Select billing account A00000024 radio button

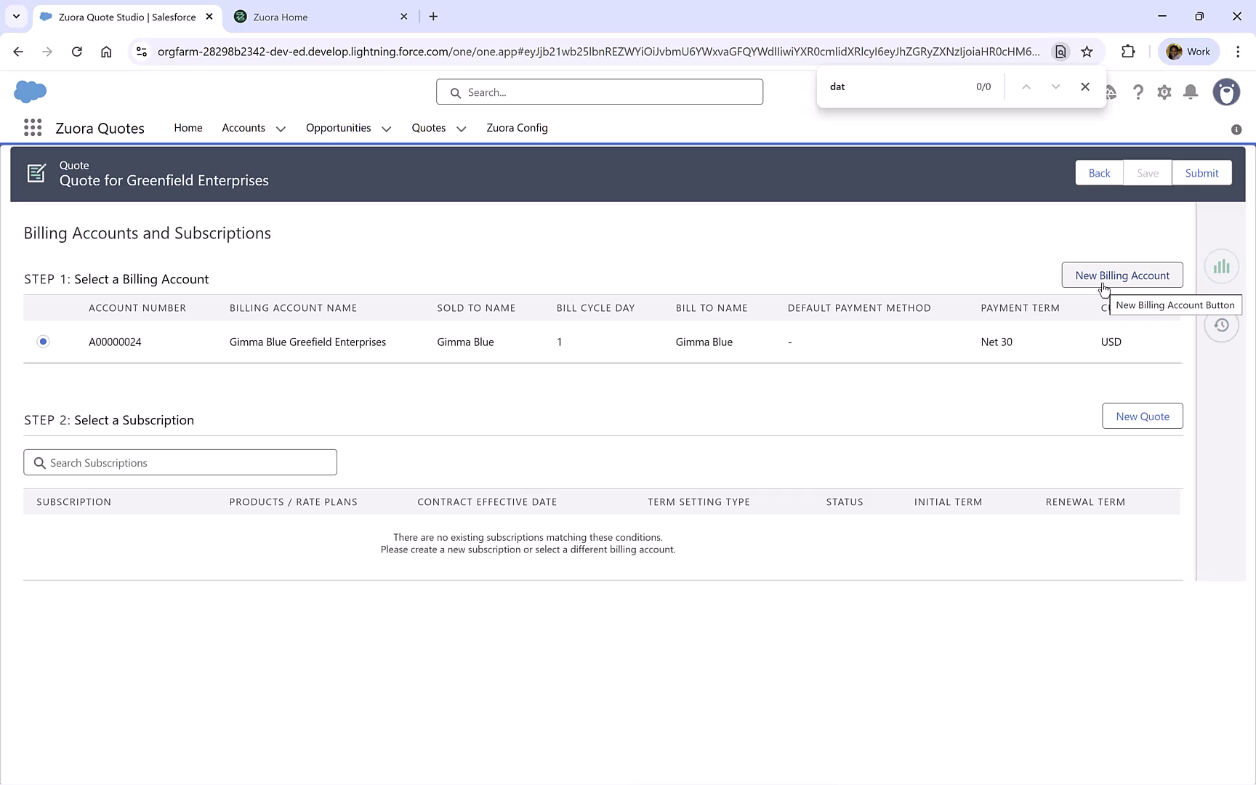coord(43,341)
